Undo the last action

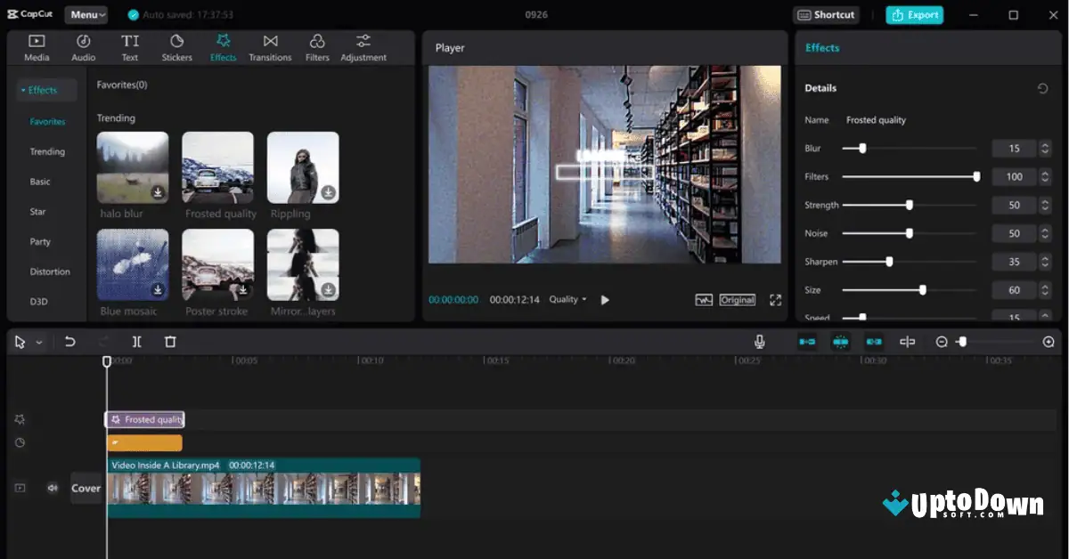coord(70,341)
